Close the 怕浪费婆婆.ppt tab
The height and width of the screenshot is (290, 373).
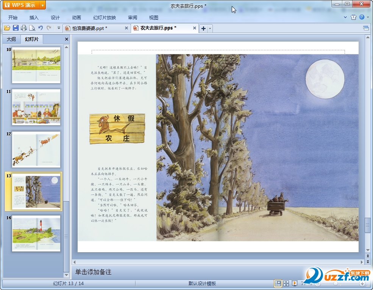pos(126,28)
